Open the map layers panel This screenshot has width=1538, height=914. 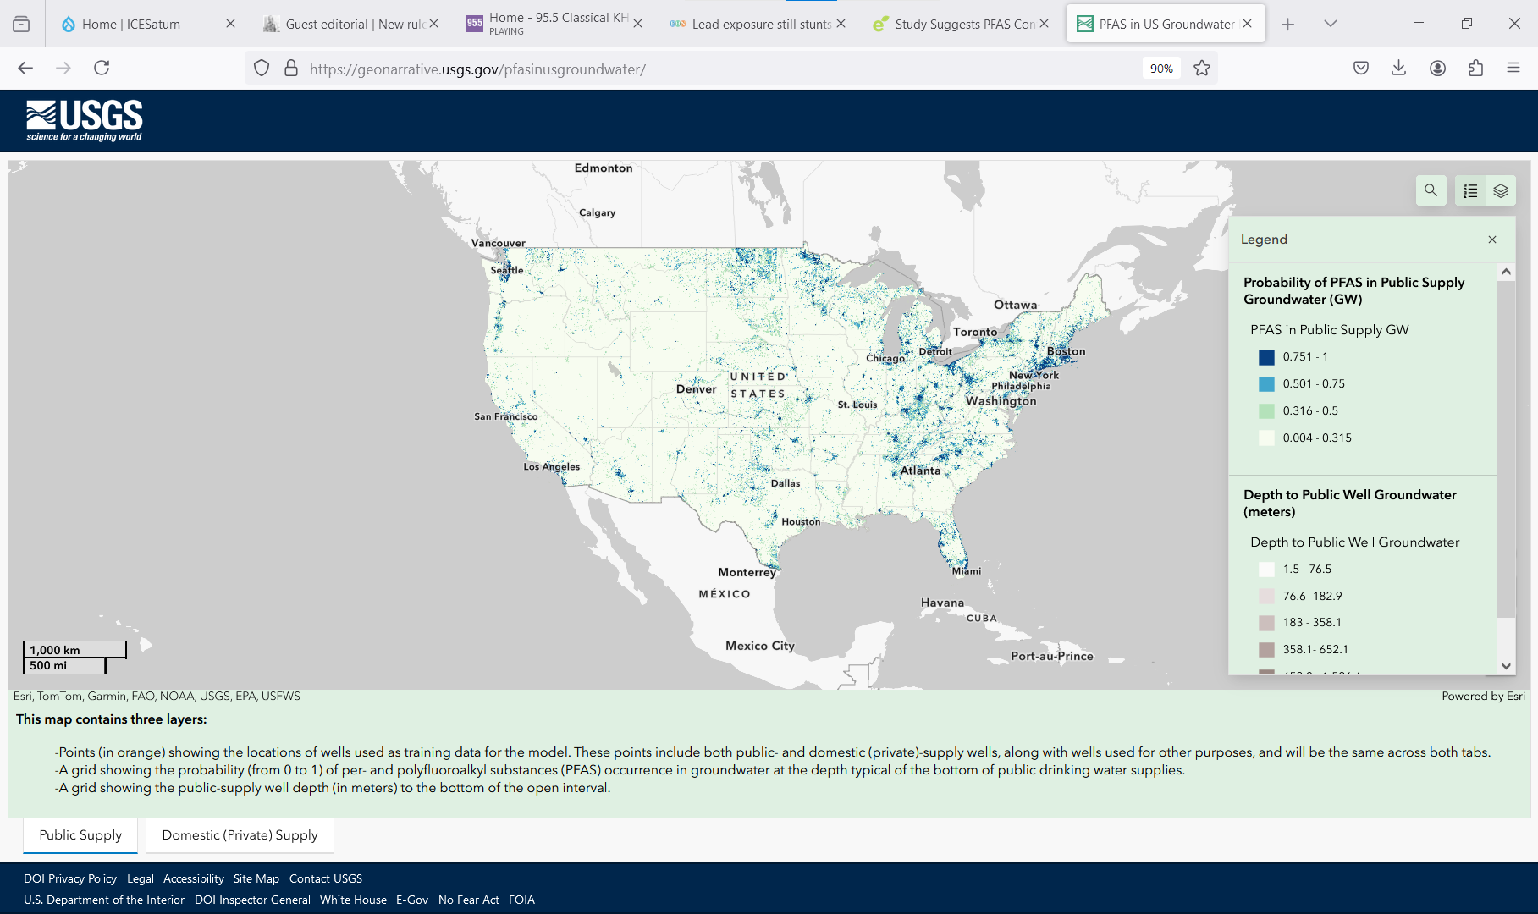tap(1501, 190)
